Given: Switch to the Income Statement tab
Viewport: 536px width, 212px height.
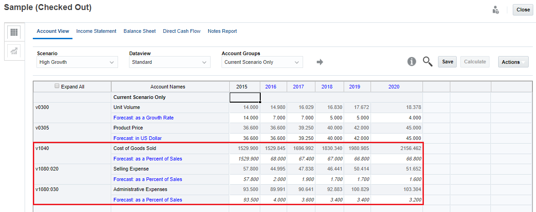Looking at the screenshot, I should [96, 31].
